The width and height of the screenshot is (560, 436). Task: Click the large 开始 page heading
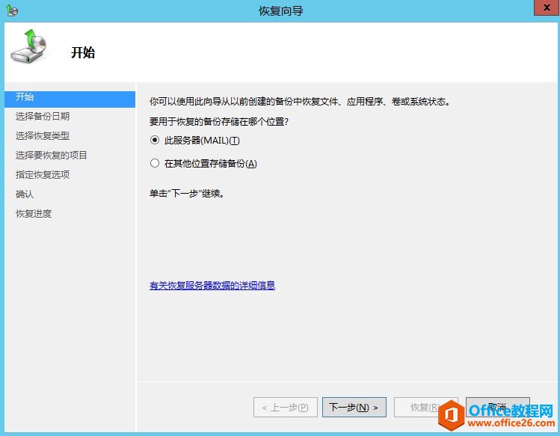83,52
